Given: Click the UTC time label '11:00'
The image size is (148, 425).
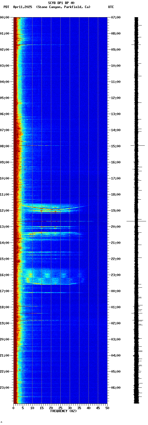Looking at the screenshot, I should tap(116, 82).
